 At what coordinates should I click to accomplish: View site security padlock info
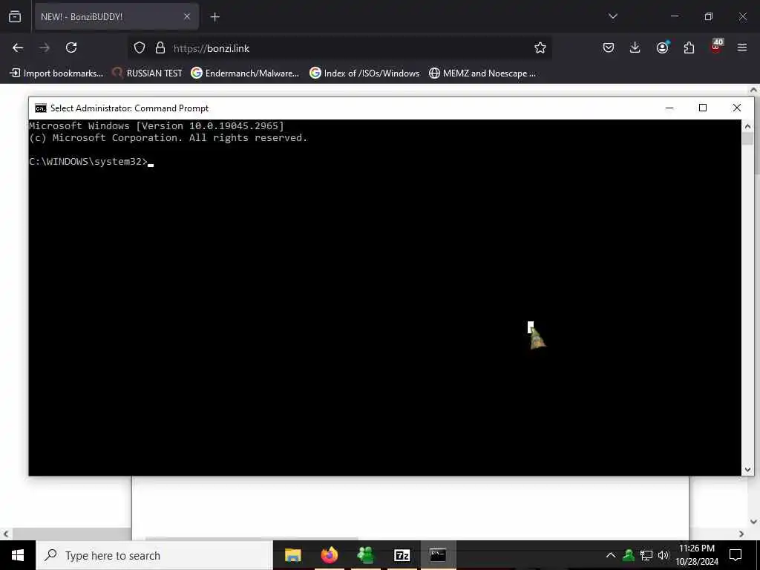tap(160, 48)
